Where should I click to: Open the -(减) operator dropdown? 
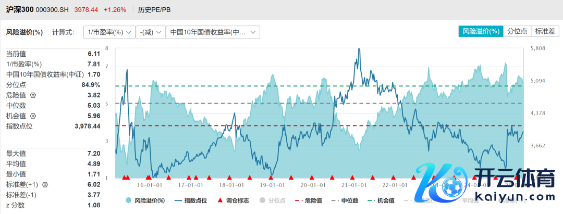pos(150,32)
